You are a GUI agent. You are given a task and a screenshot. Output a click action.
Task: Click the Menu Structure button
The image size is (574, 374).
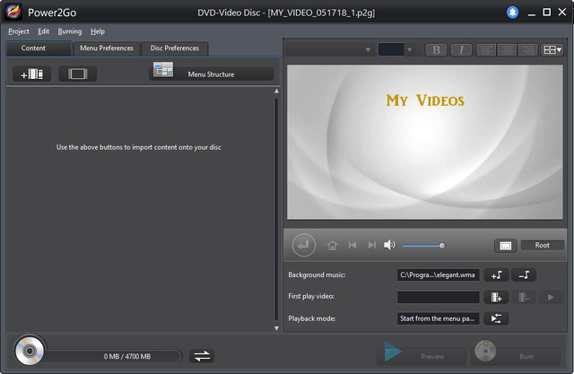[212, 74]
